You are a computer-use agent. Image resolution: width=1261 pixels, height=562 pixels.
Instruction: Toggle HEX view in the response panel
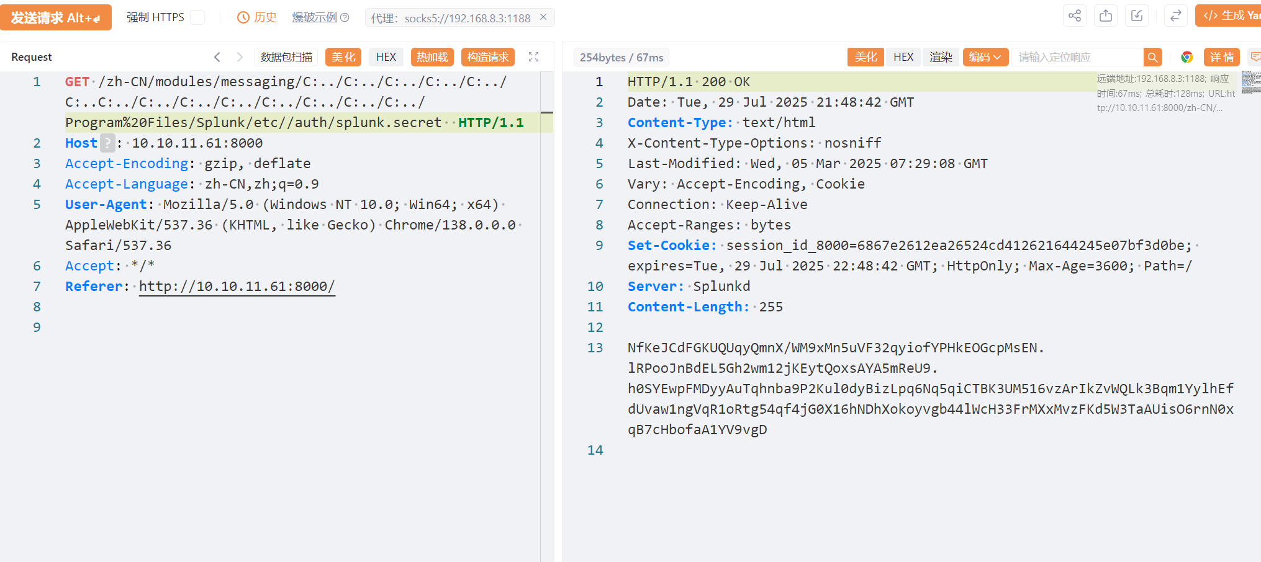(x=903, y=57)
